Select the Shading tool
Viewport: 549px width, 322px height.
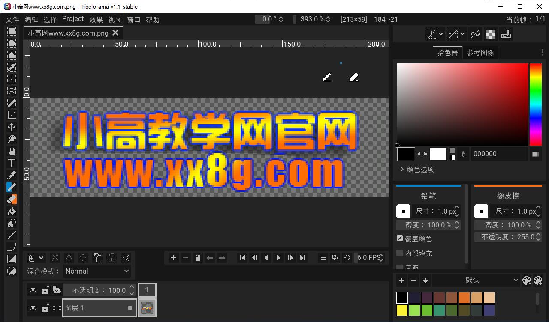tap(12, 223)
